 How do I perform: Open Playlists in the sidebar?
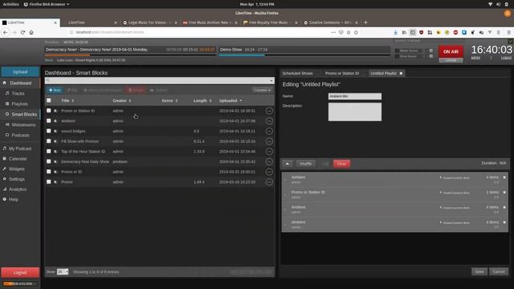tap(19, 104)
